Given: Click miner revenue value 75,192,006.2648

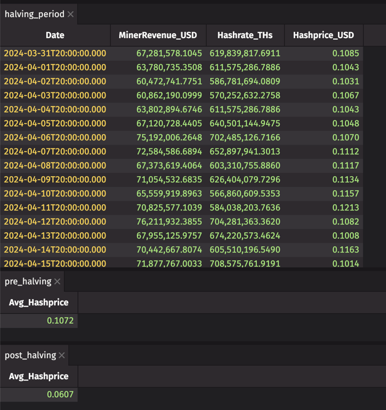Looking at the screenshot, I should tap(169, 137).
